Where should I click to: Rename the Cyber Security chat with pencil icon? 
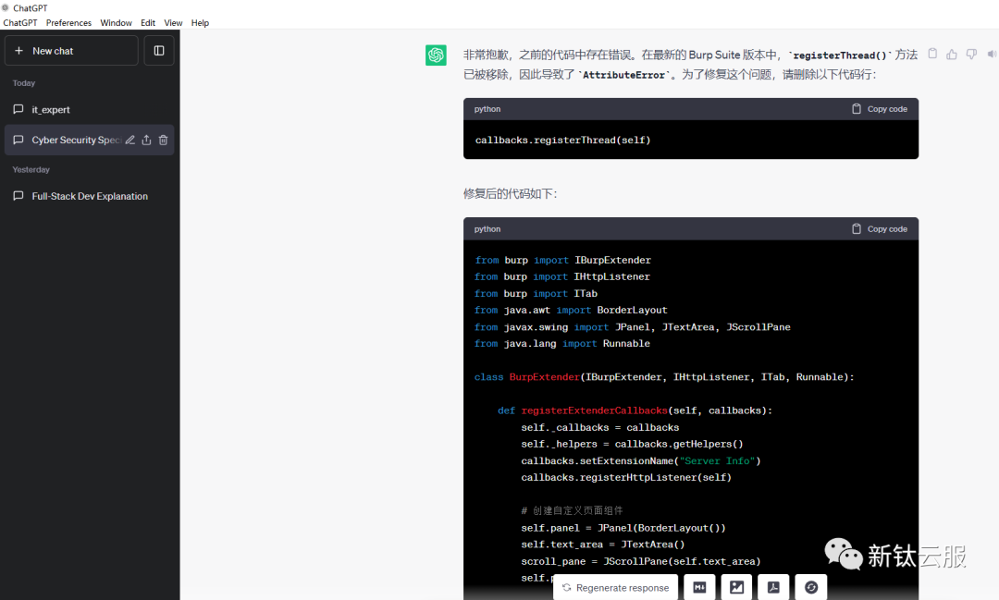point(130,141)
